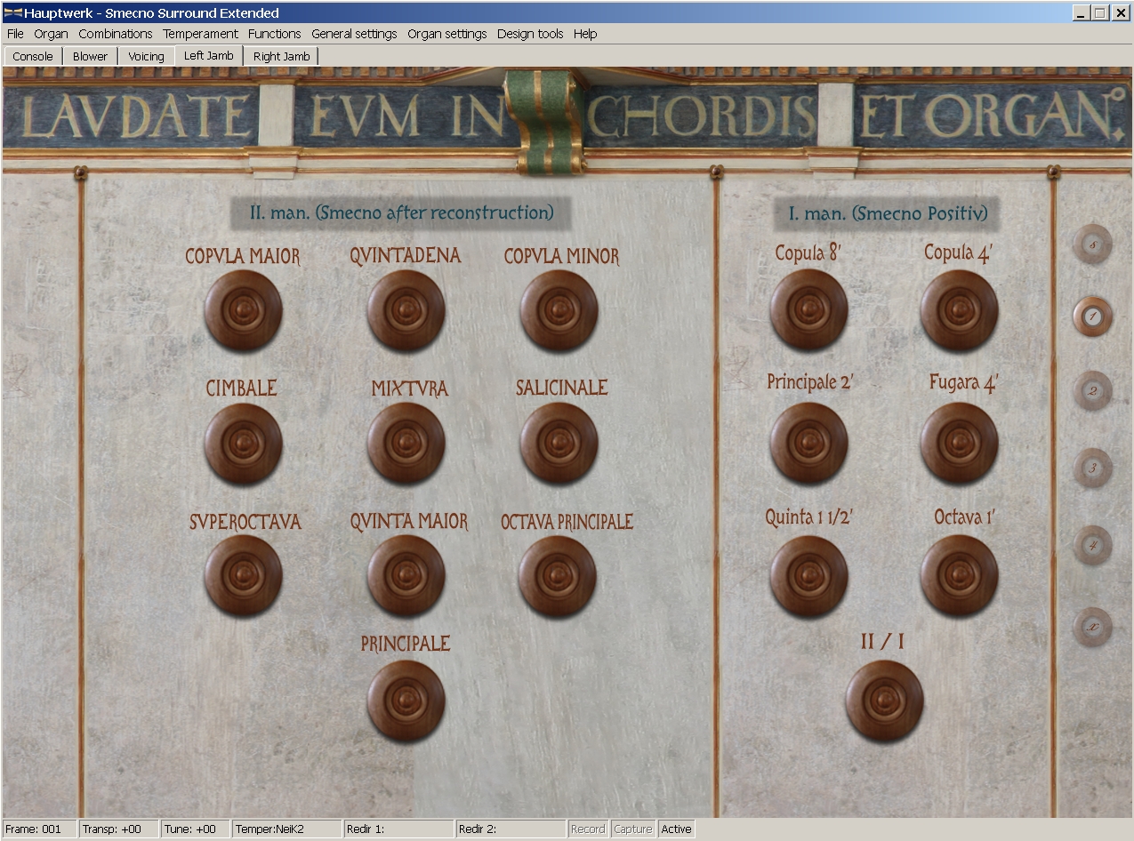Click the Record status bar button
Image resolution: width=1134 pixels, height=841 pixels.
[588, 829]
